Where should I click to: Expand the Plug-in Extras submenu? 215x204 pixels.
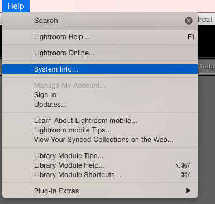tap(100, 191)
